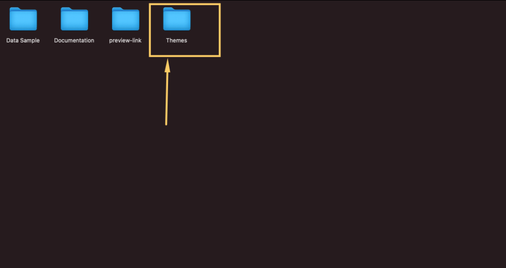Viewport: 506px width, 268px height.
Task: Select the Documentation folder icon
Action: click(74, 19)
